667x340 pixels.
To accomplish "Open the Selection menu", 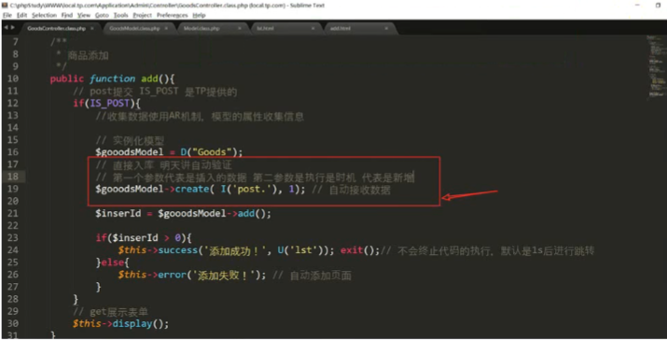I will (44, 15).
